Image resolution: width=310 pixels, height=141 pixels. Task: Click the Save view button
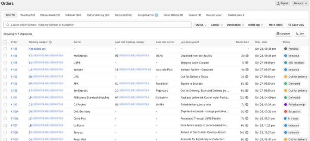pos(296,25)
